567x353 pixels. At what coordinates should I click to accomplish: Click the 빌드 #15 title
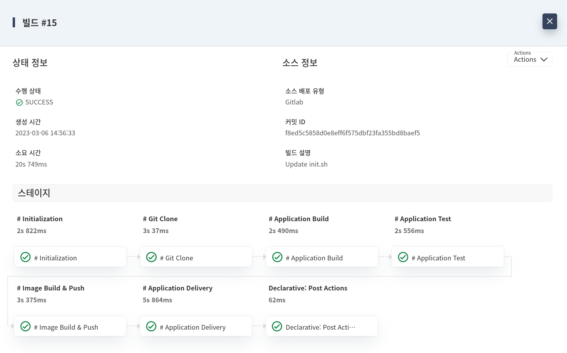(40, 23)
